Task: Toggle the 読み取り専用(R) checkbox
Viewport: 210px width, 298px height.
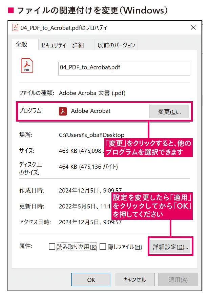Action: coord(52,247)
